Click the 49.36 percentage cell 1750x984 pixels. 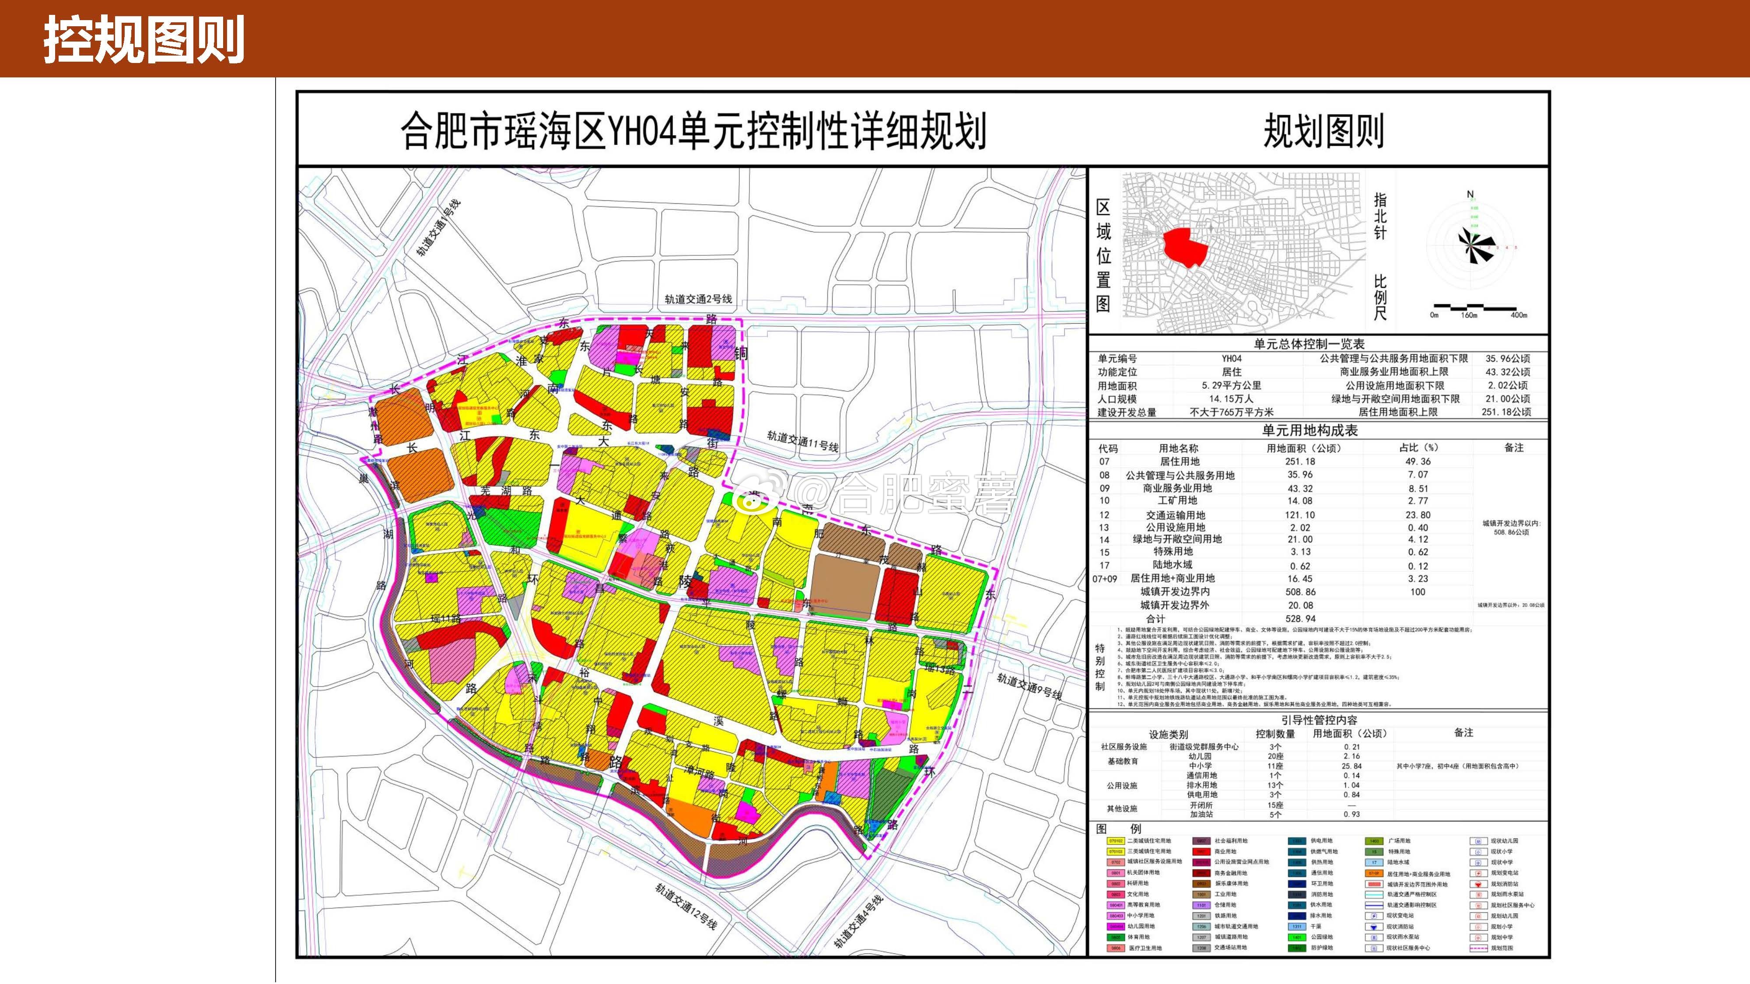point(1418,462)
